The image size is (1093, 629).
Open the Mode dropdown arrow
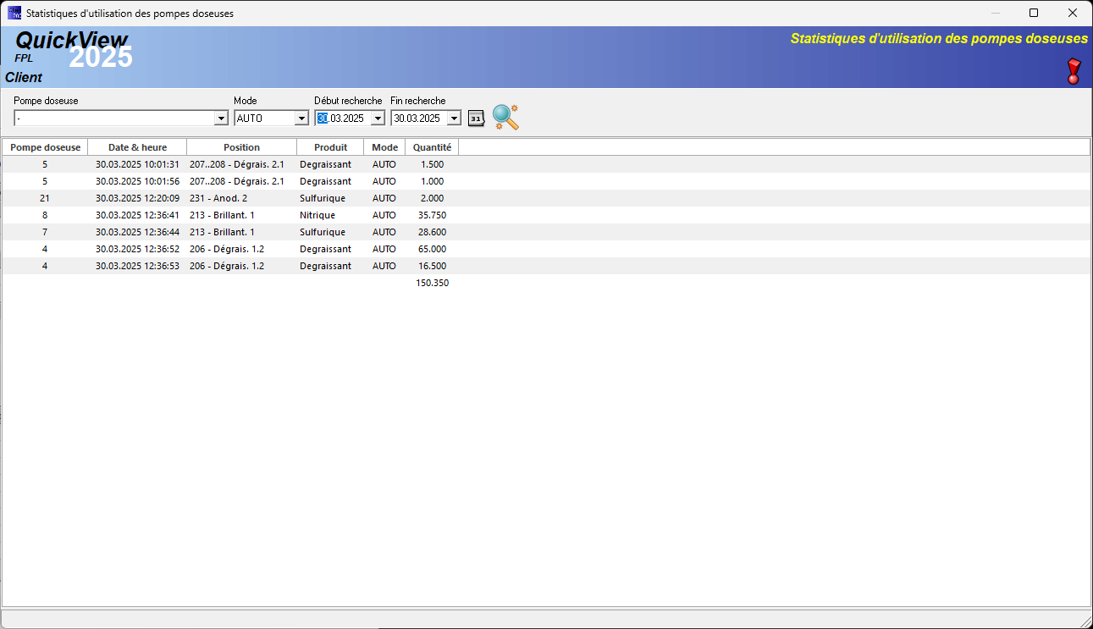(301, 119)
